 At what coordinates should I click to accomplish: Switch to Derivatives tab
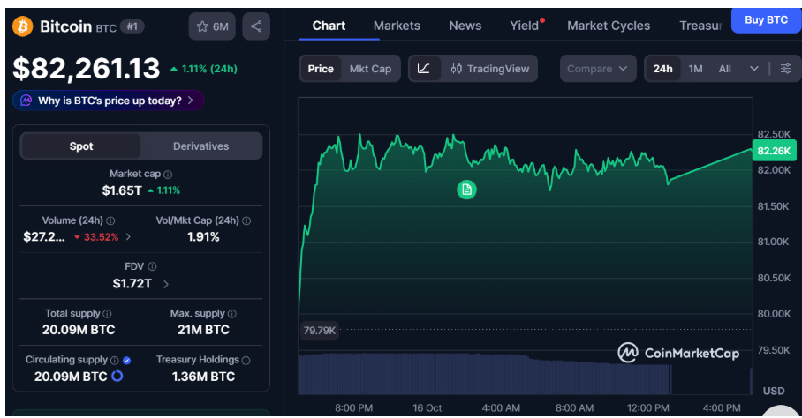[200, 146]
